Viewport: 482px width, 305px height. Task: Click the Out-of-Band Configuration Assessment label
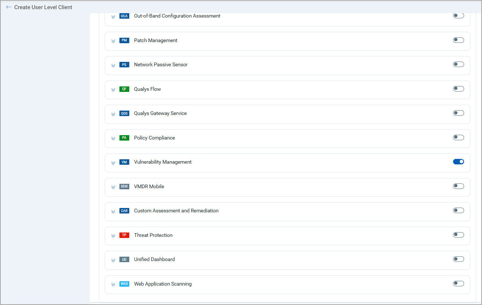tap(177, 16)
